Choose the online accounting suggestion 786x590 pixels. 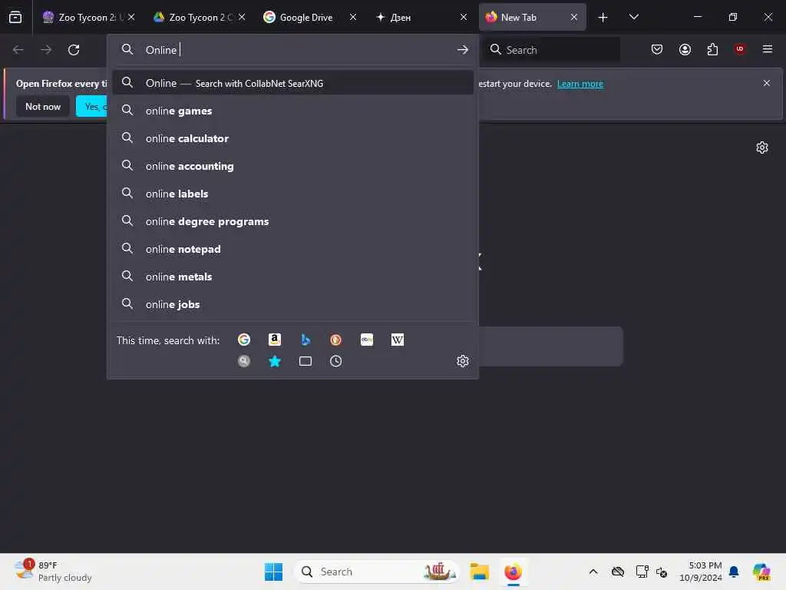point(292,166)
